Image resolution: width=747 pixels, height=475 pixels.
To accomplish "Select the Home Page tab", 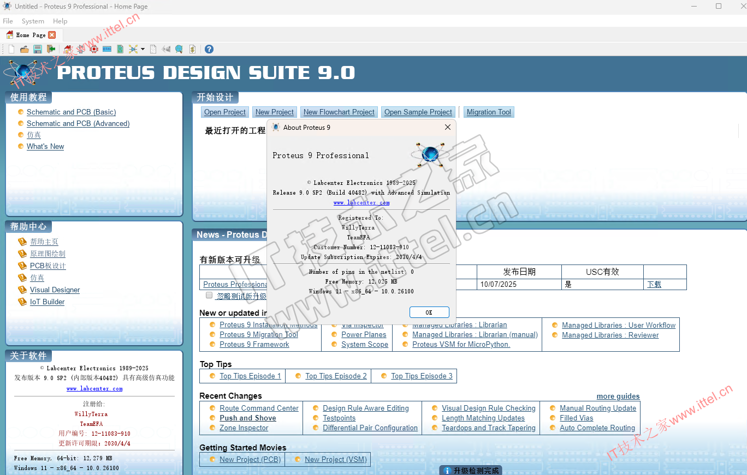I will click(x=31, y=35).
